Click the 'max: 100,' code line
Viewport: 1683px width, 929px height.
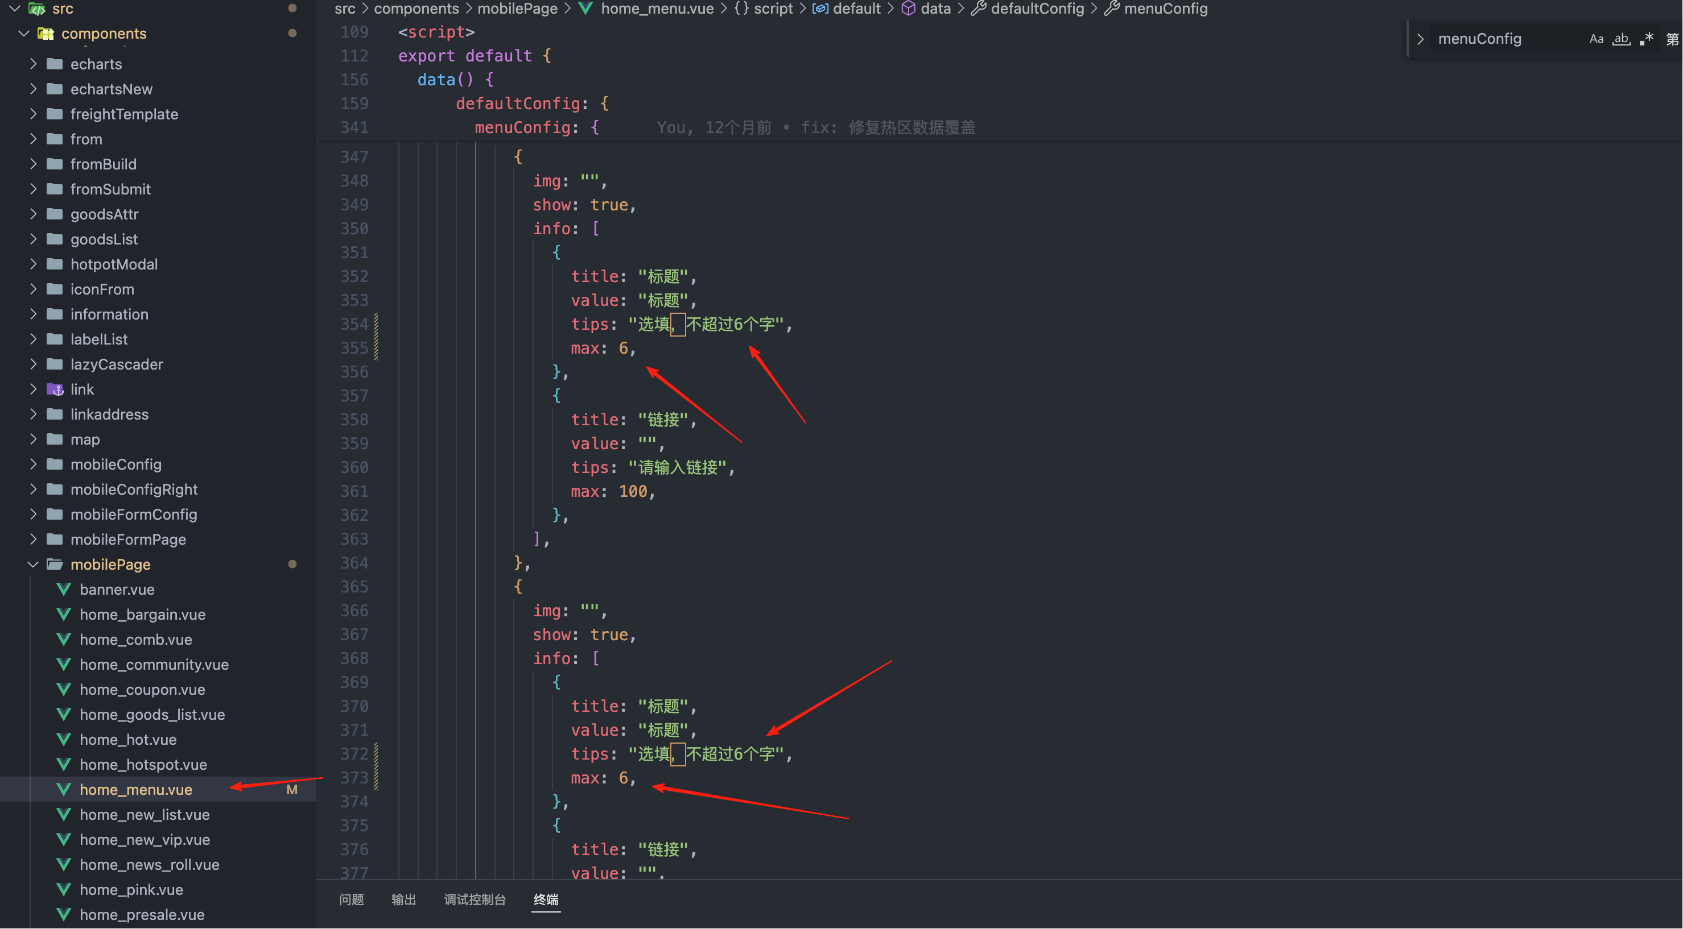tap(613, 491)
